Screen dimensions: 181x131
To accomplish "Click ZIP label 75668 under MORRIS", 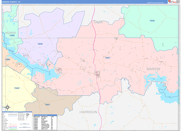I will [x=12, y=35].
